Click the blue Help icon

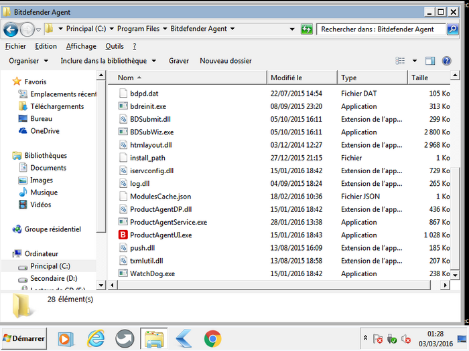click(x=446, y=61)
